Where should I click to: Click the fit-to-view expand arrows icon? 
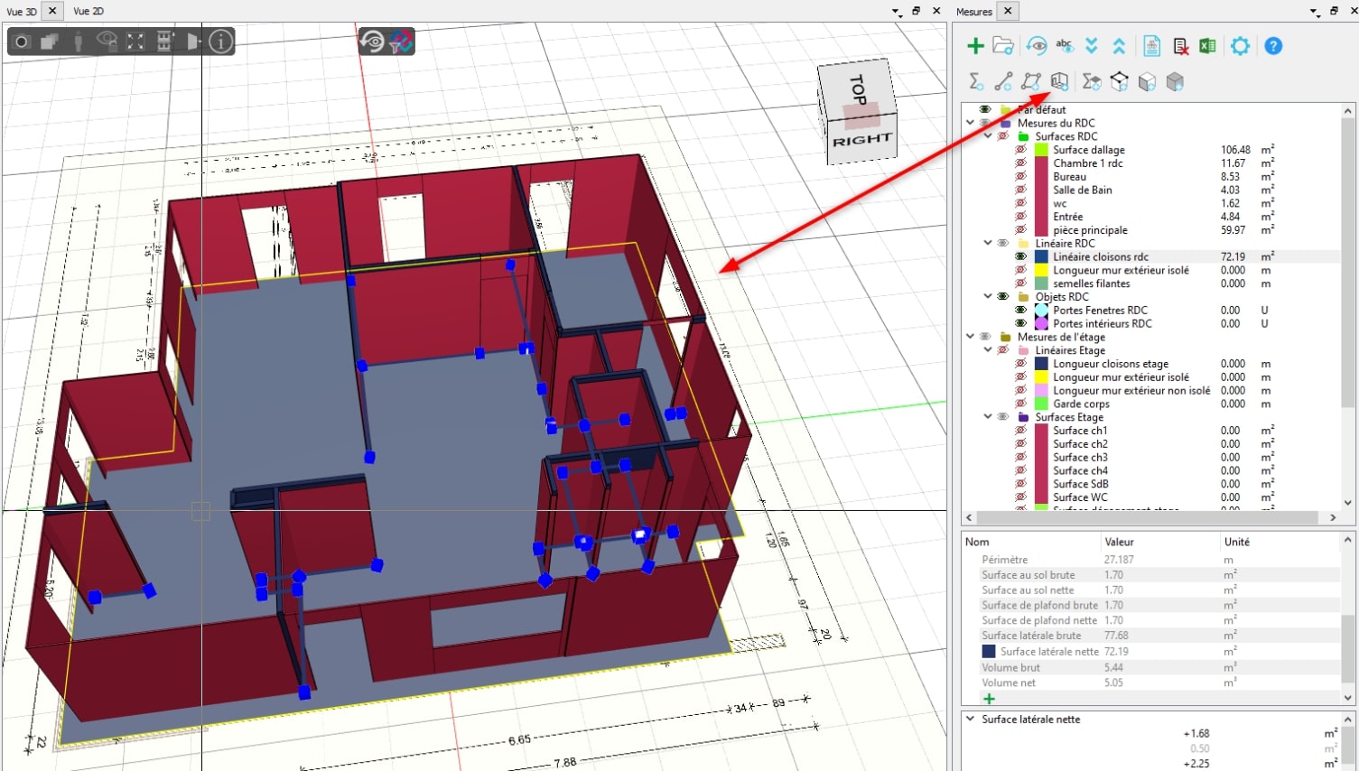point(135,42)
